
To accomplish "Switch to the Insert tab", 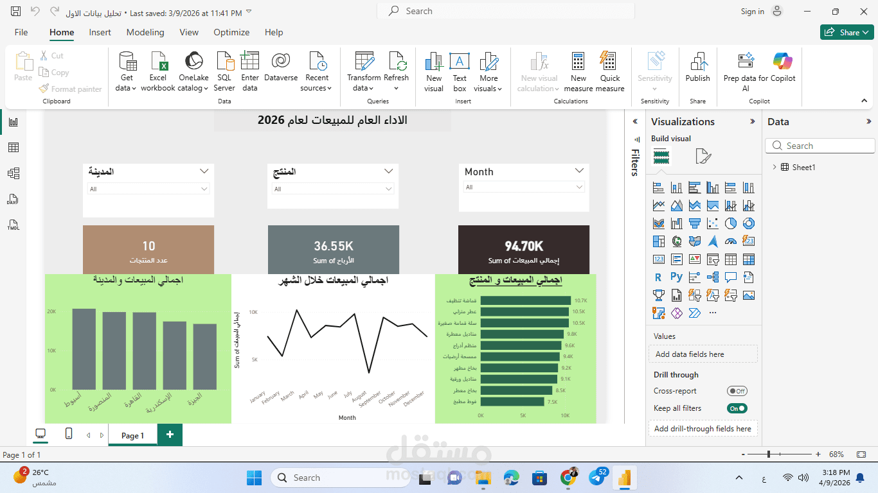I will pos(100,32).
